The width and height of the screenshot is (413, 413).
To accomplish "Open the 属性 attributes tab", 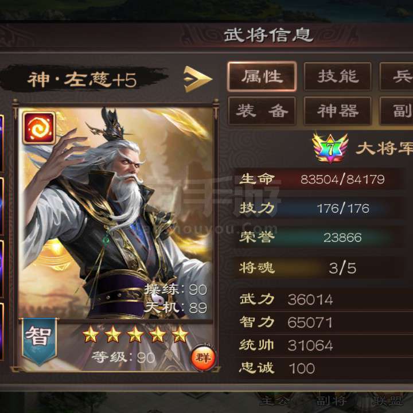I will [x=262, y=77].
